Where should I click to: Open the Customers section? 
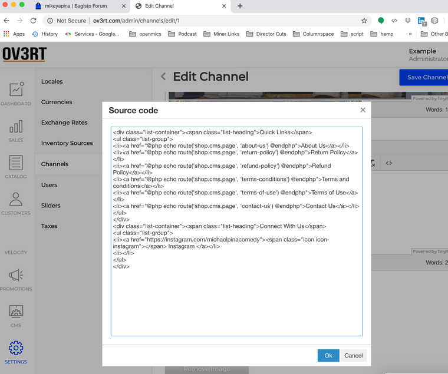click(x=16, y=204)
